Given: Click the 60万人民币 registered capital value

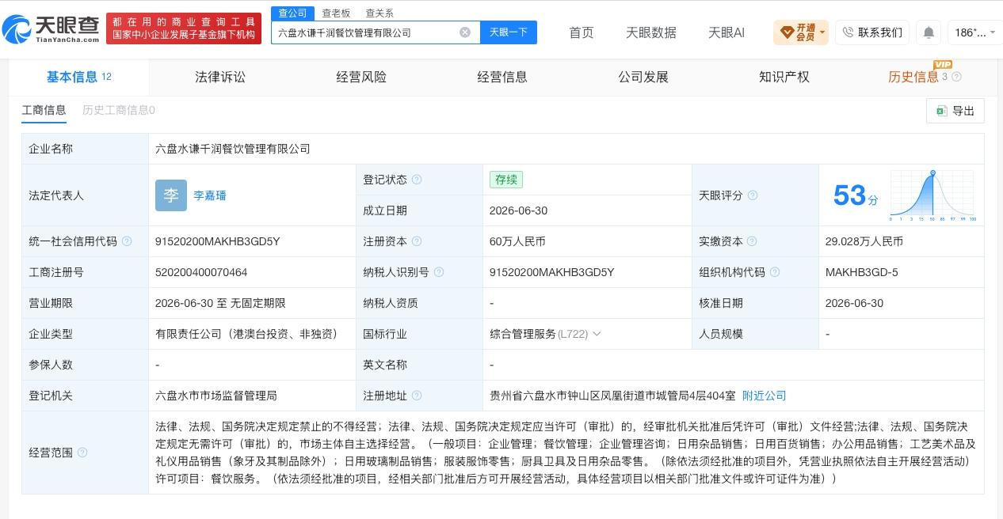Looking at the screenshot, I should (517, 241).
